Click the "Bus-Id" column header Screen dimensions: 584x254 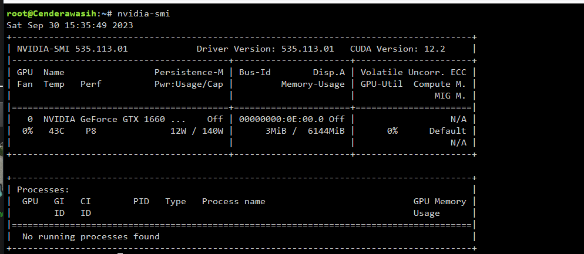(255, 72)
